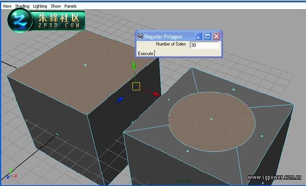This screenshot has height=186, width=306.
Task: Minimize the Regular Polygon window
Action: tap(199, 36)
